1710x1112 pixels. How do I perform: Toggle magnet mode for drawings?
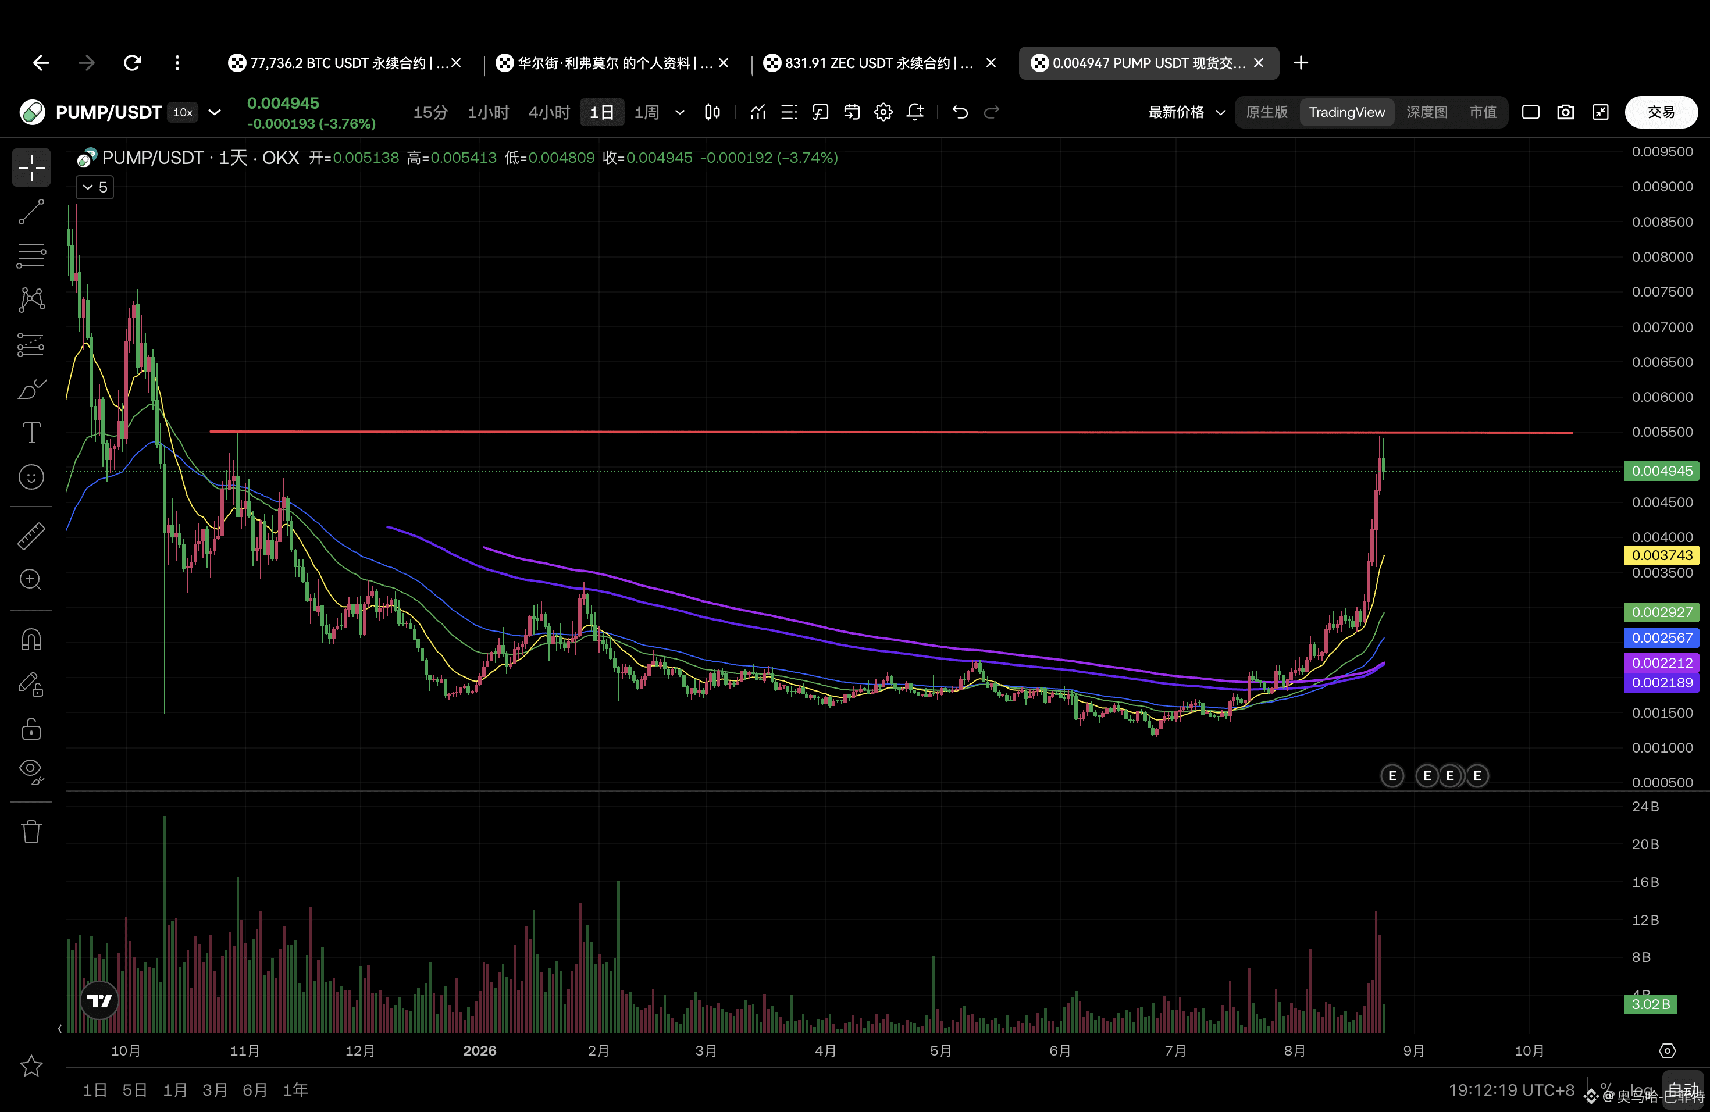coord(31,639)
